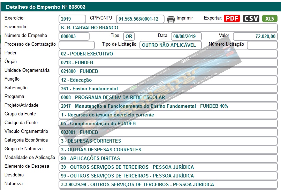The width and height of the screenshot is (281, 190).
Task: Click the Grupo da Fonte field
Action: click(168, 115)
